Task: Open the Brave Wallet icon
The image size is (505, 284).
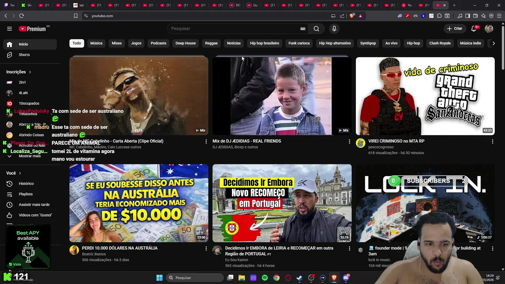Action: (475, 16)
